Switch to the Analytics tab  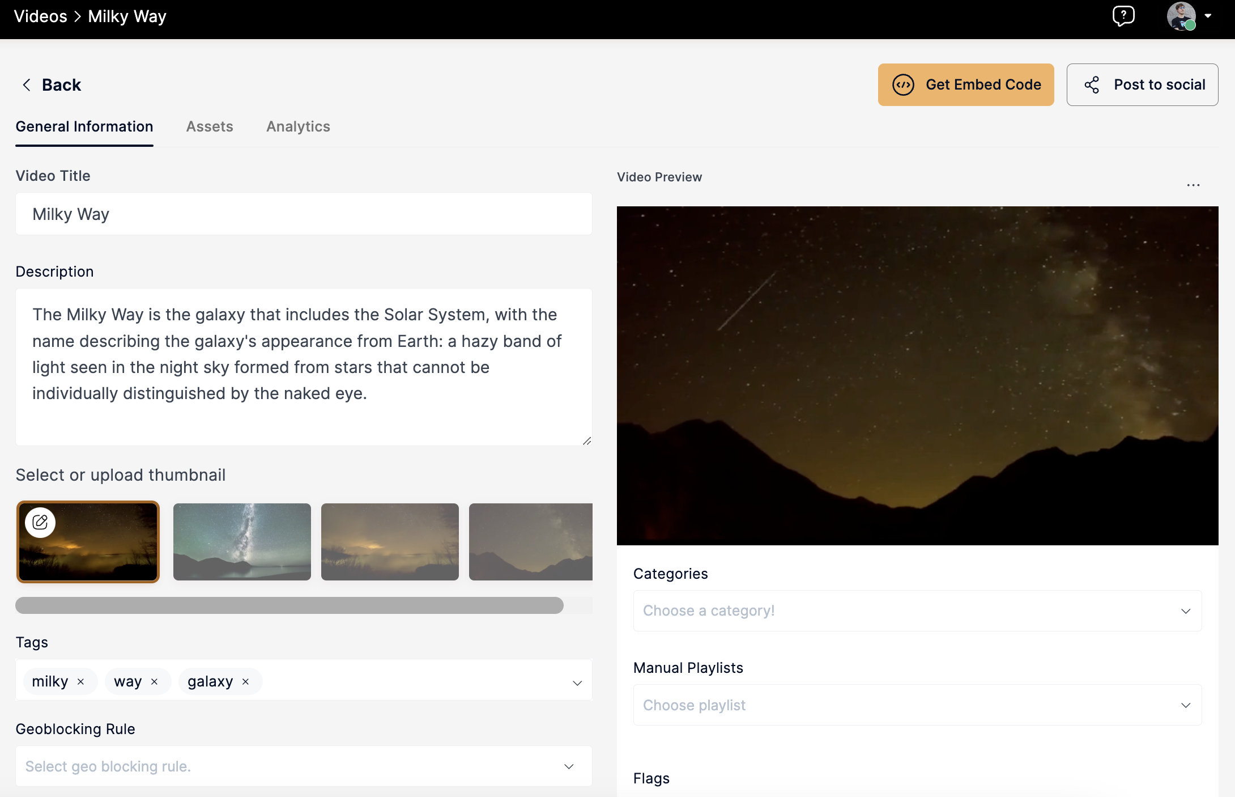pos(298,126)
